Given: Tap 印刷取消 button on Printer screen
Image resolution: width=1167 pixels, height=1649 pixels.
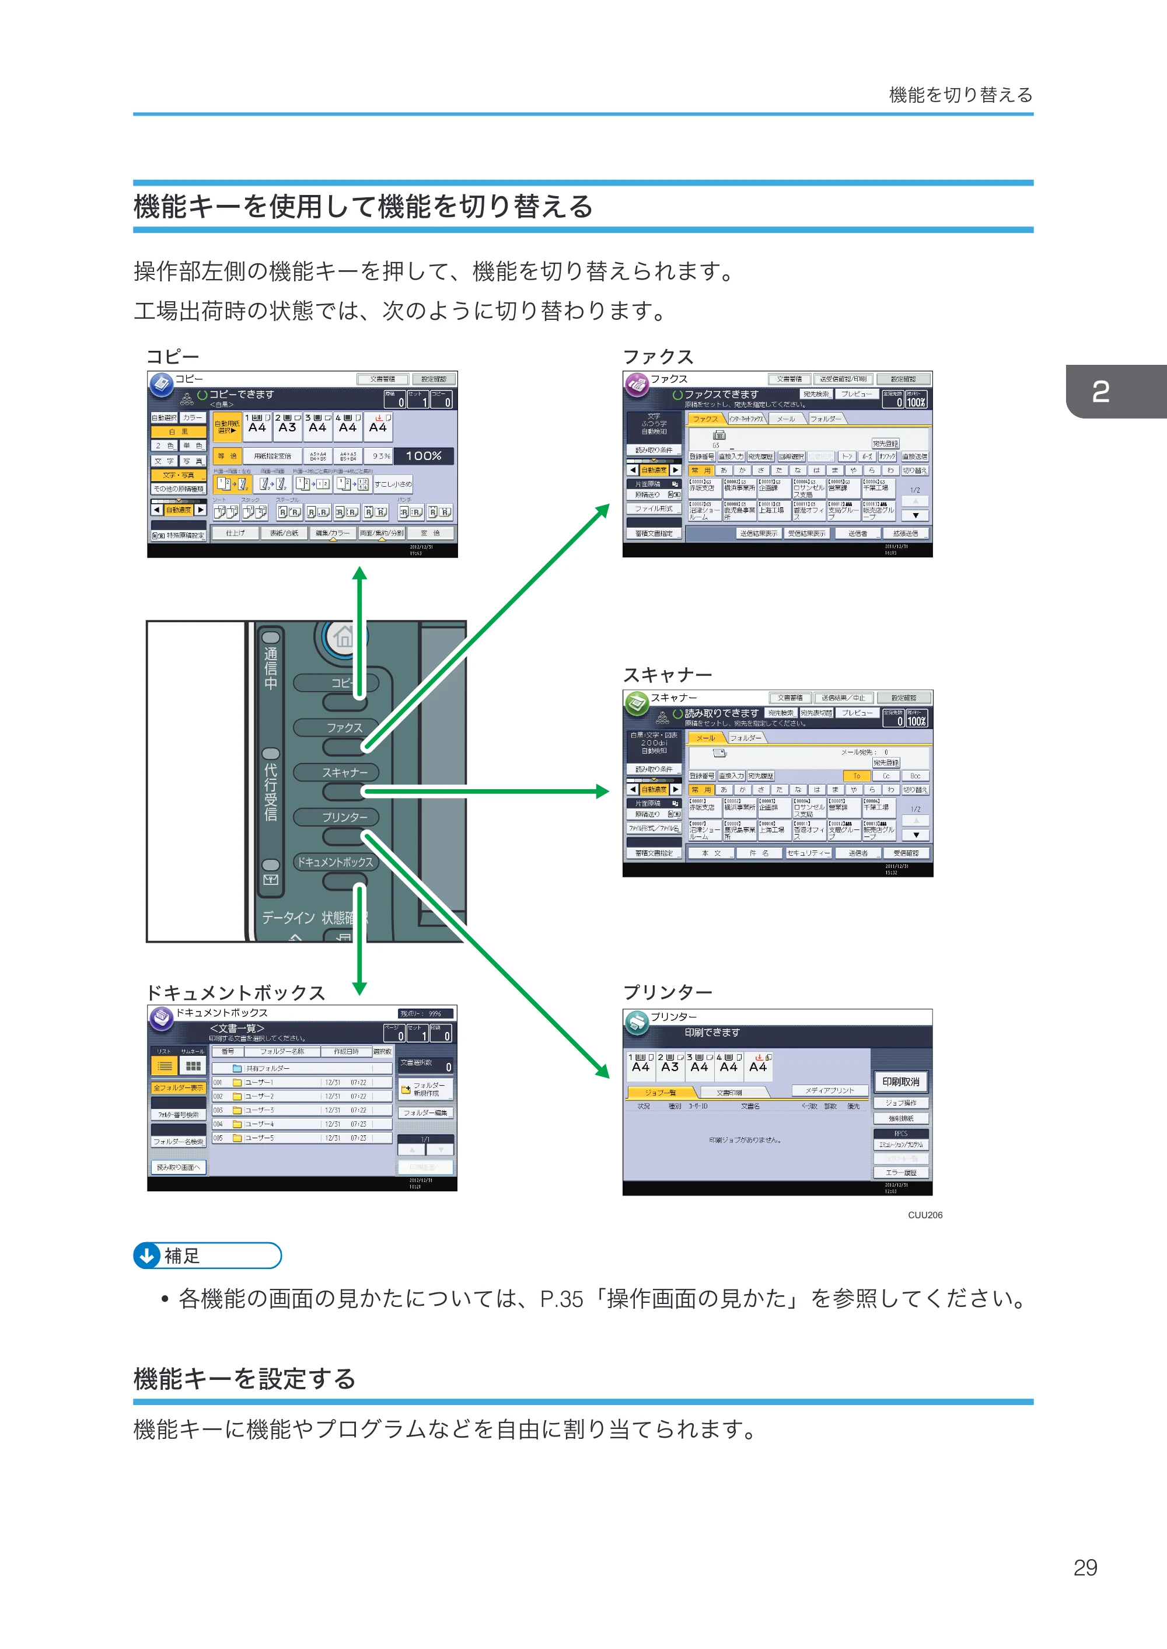Looking at the screenshot, I should [x=900, y=1081].
